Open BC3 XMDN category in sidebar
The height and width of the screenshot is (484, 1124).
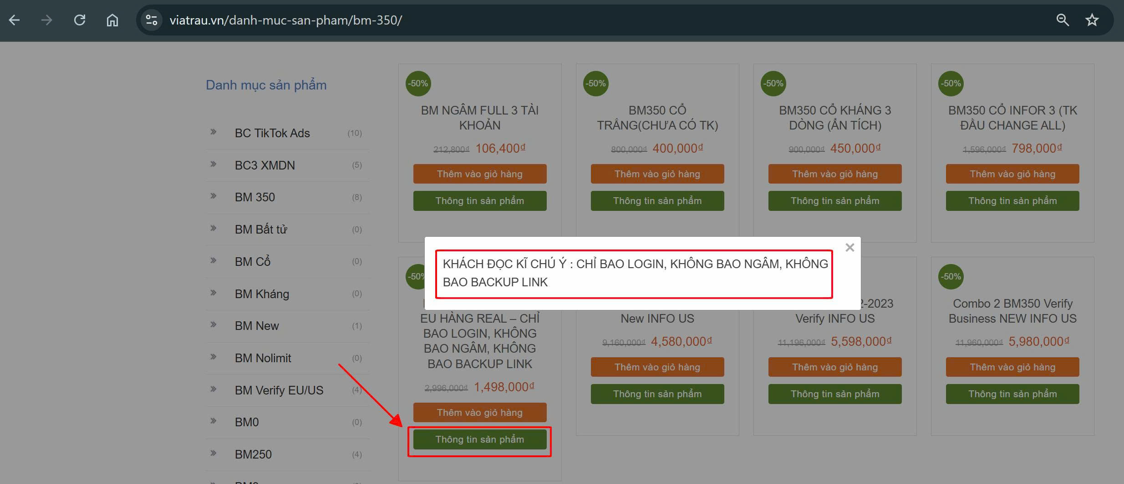coord(264,165)
